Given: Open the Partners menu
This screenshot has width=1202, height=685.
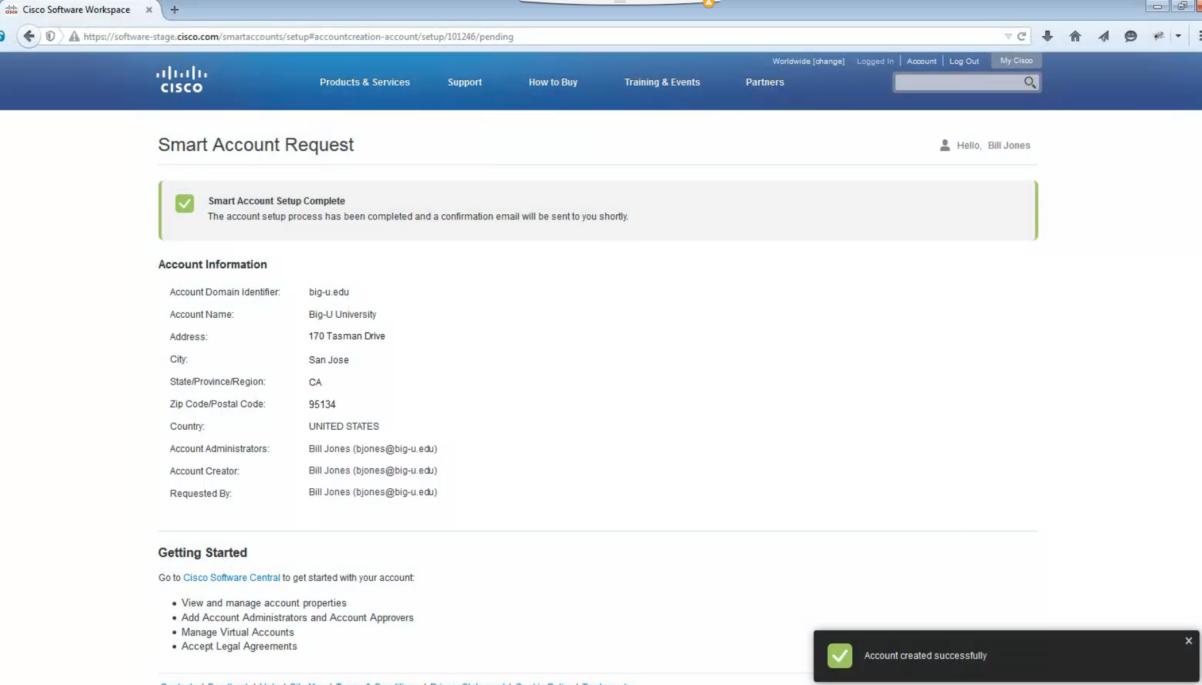Looking at the screenshot, I should pyautogui.click(x=765, y=82).
